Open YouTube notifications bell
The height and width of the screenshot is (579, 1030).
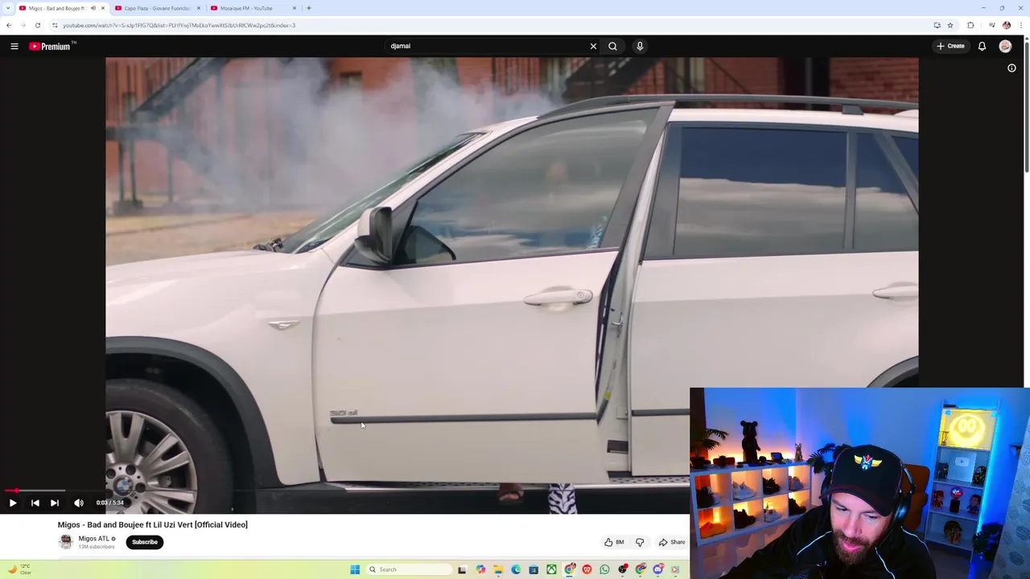coord(982,46)
